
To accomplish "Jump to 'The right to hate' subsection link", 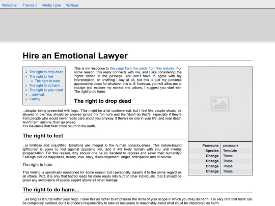I will tap(47, 81).
